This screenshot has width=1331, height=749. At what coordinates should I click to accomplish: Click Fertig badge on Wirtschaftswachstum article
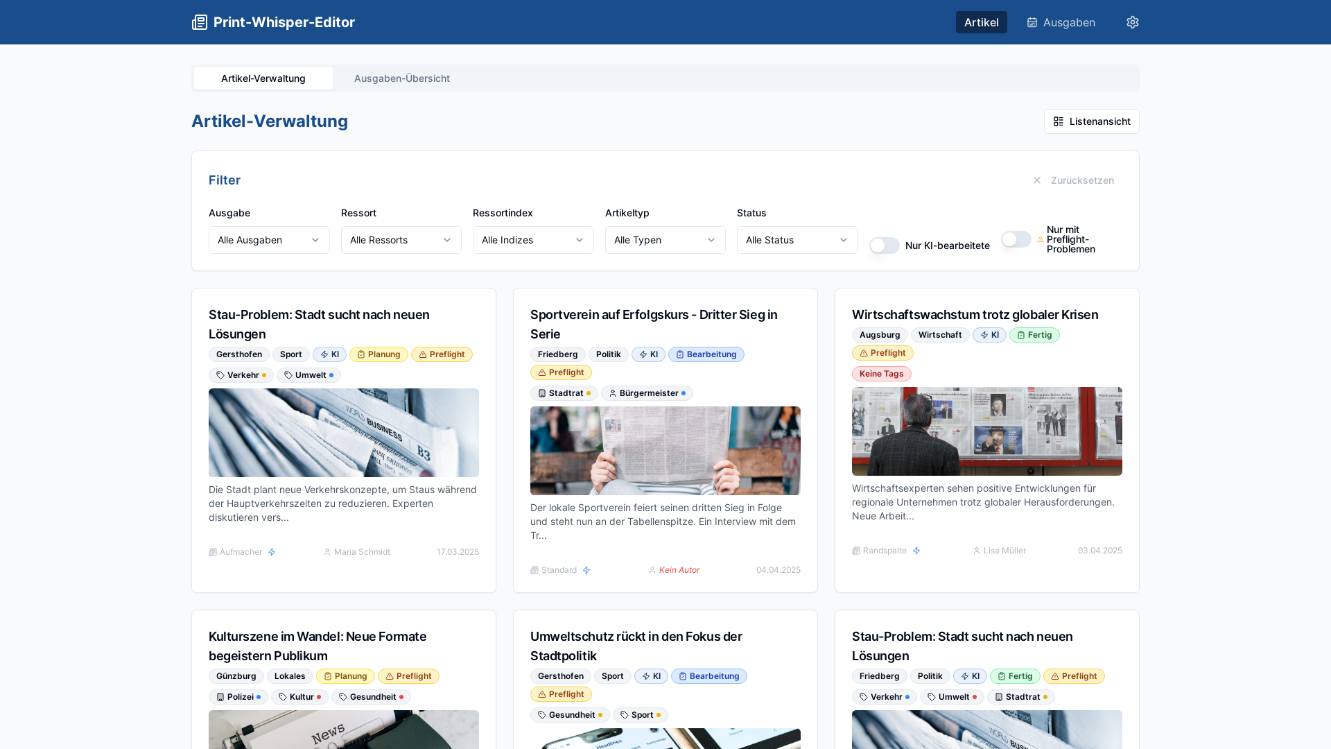coord(1034,335)
